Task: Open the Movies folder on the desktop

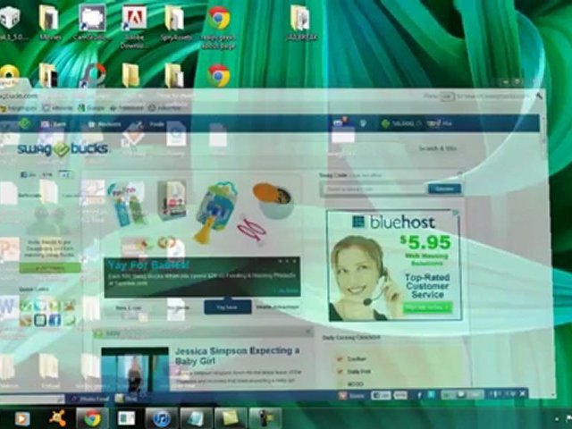Action: [x=48, y=18]
